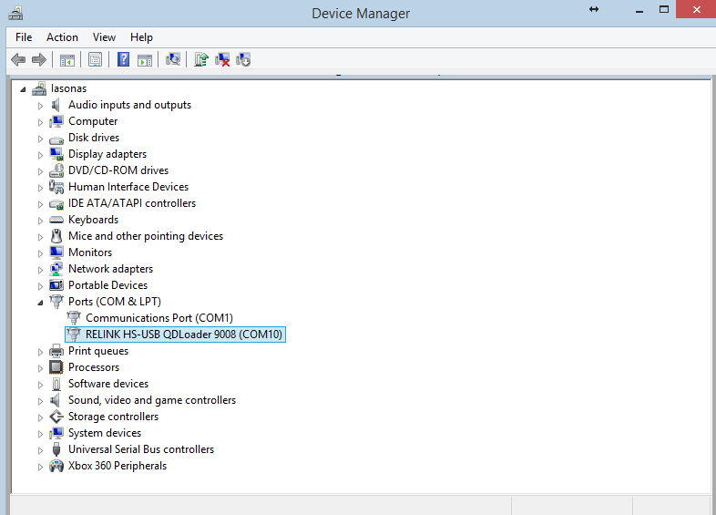Click the Properties toolbar icon
This screenshot has width=716, height=515.
click(95, 60)
